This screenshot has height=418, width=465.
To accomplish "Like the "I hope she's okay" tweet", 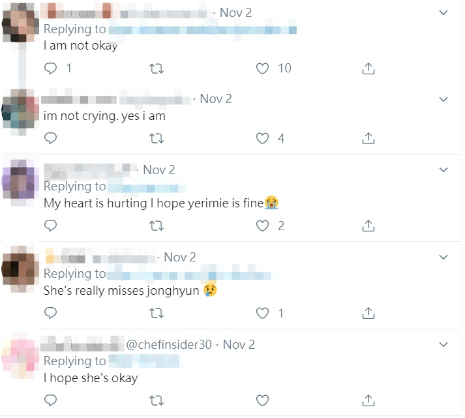I will click(262, 400).
